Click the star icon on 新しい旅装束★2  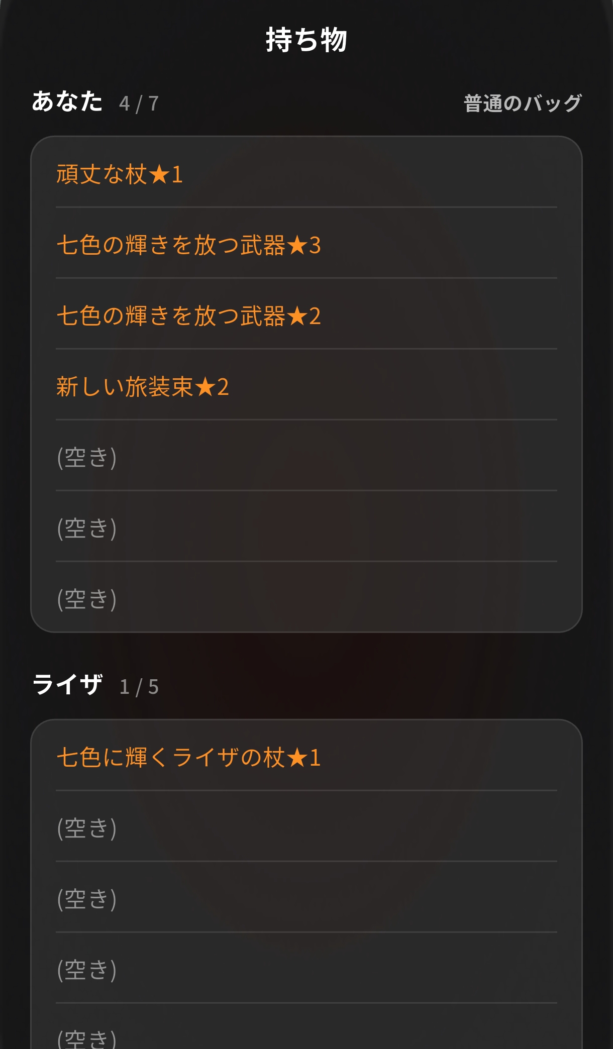pos(206,387)
